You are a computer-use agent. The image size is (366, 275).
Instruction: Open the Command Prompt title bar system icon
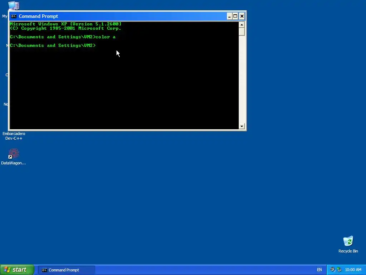[14, 16]
